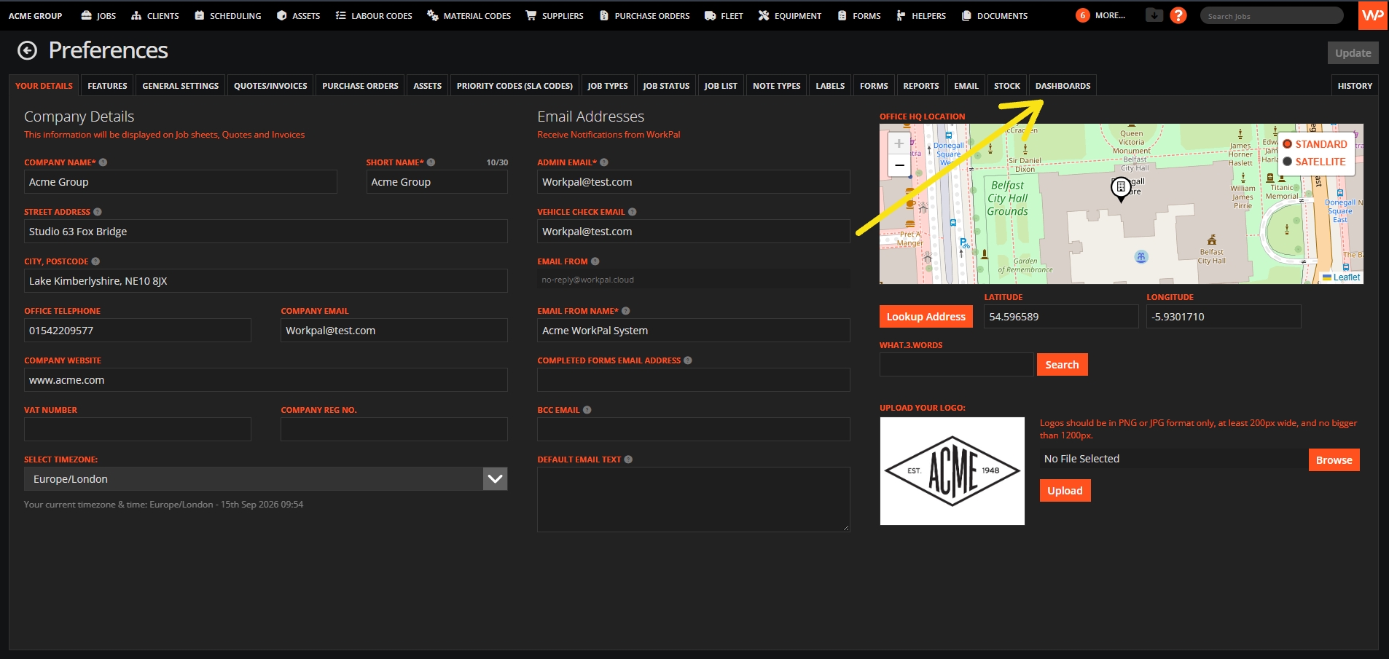
Task: Click the download tray icon in top bar
Action: [x=1154, y=15]
